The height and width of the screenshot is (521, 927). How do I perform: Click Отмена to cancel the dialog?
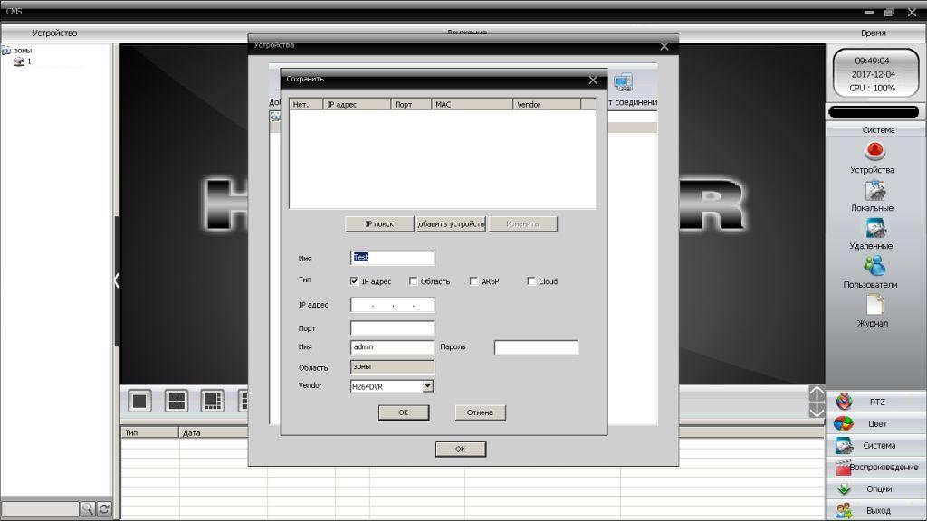(x=480, y=412)
